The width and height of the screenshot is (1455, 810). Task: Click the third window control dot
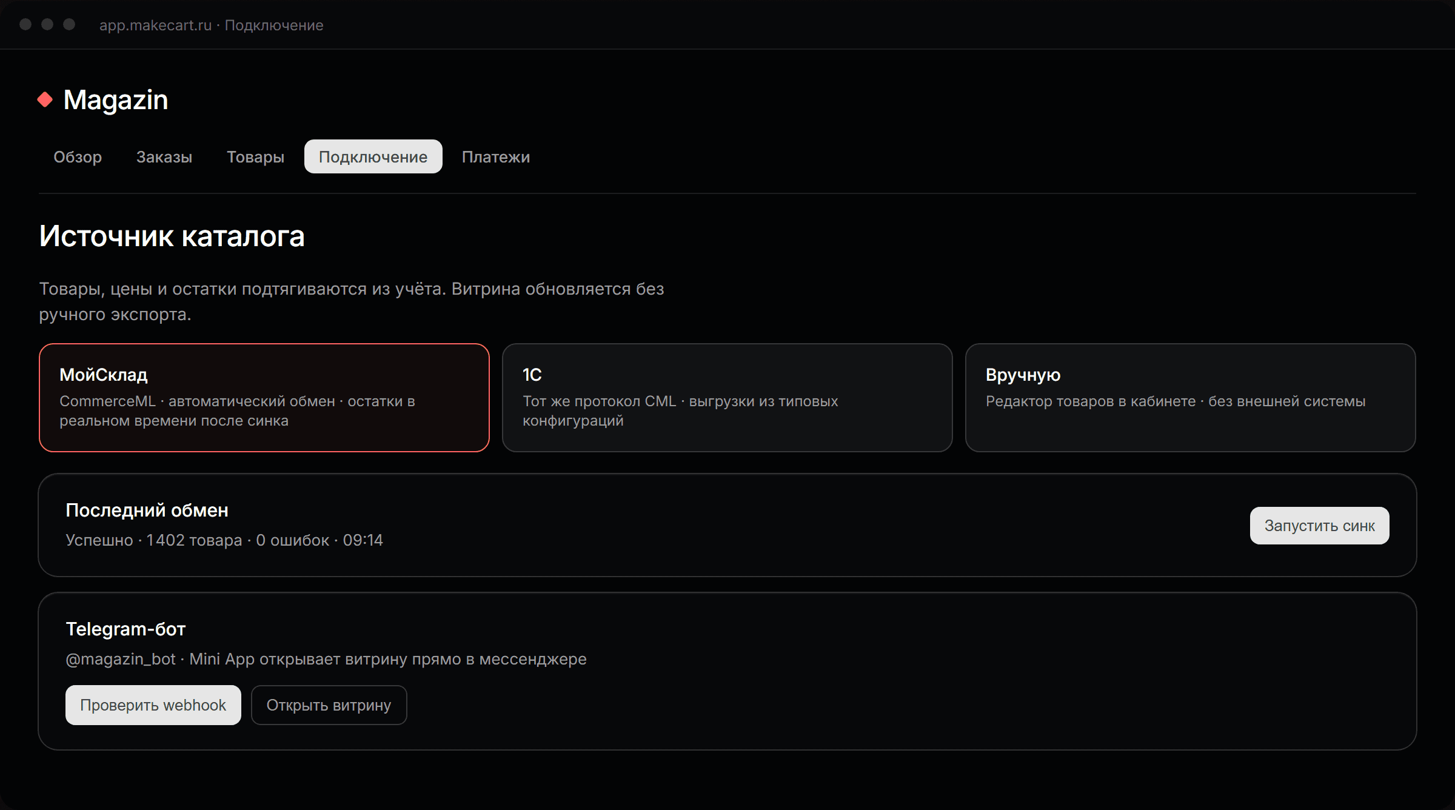[69, 24]
